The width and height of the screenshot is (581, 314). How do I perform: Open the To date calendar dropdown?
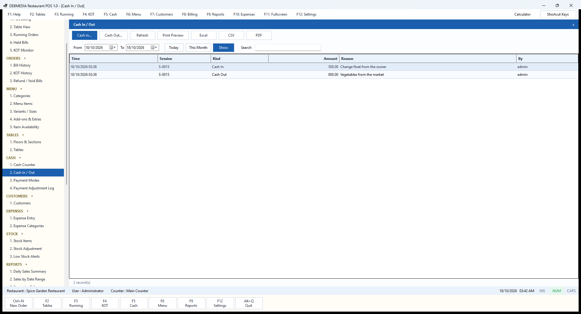click(154, 47)
